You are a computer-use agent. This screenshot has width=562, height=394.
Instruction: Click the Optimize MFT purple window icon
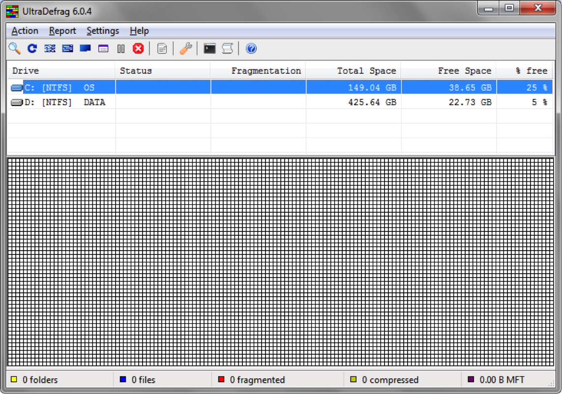[x=103, y=48]
